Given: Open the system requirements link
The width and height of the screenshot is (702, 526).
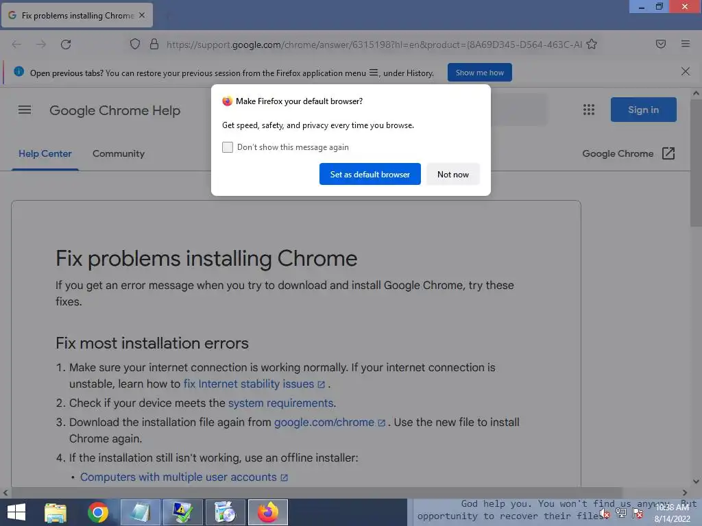Looking at the screenshot, I should tap(280, 403).
